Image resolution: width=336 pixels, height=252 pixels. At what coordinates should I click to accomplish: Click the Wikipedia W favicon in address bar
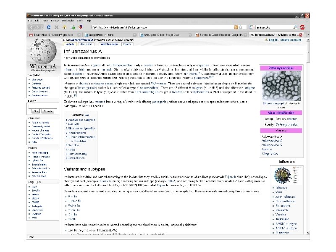tap(95, 27)
